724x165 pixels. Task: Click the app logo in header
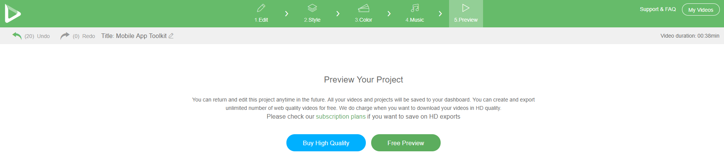point(13,14)
